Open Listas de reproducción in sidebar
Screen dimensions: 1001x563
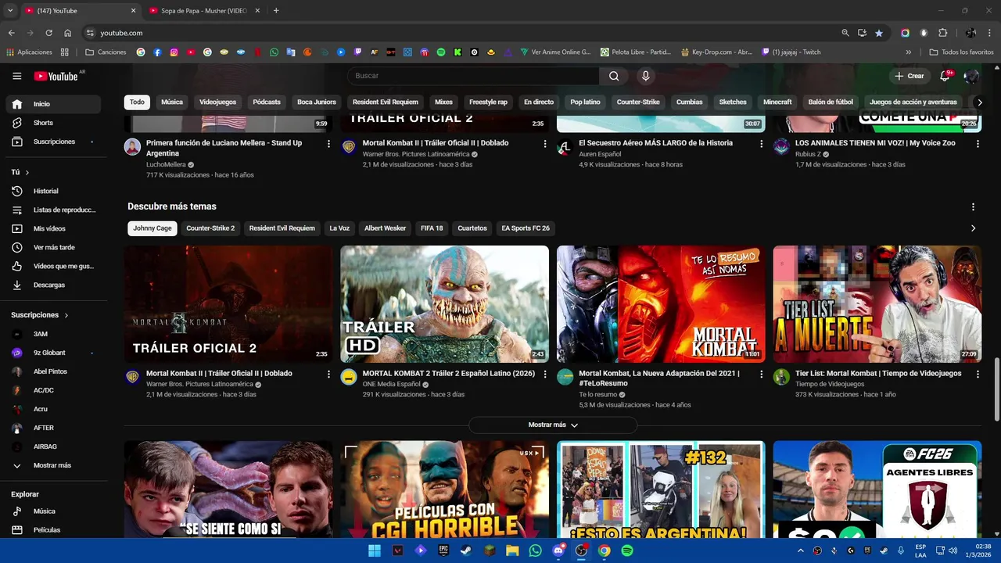54,210
